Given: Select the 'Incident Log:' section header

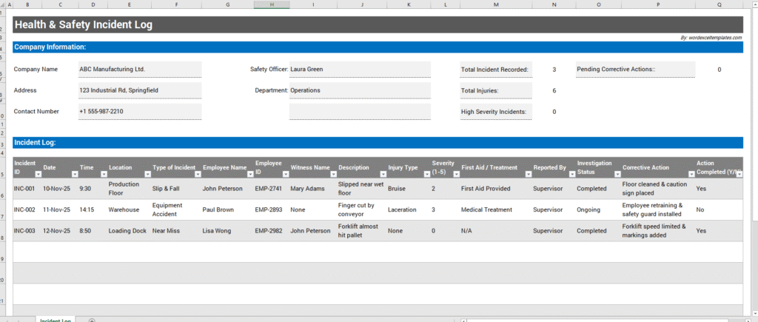Looking at the screenshot, I should click(378, 143).
